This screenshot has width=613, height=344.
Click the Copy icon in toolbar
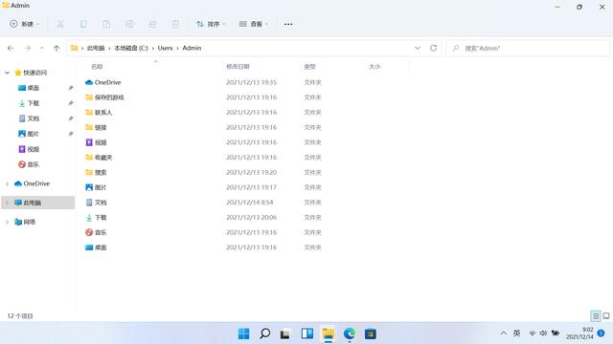pos(83,24)
